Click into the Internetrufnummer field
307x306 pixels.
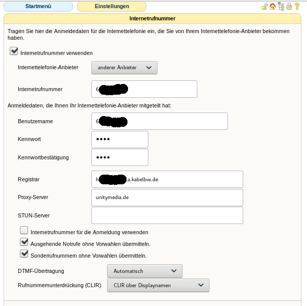[x=144, y=89]
